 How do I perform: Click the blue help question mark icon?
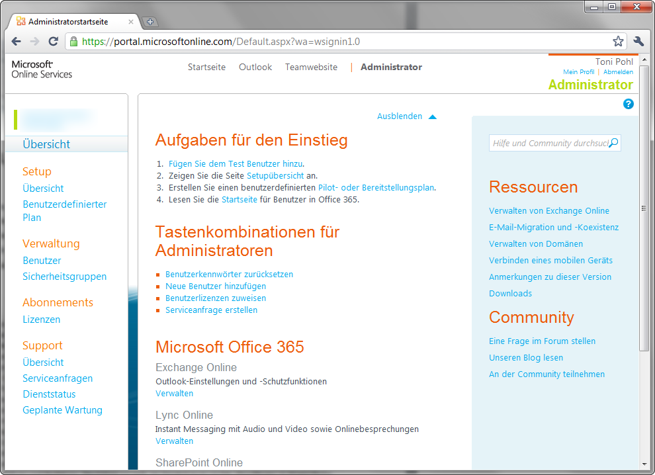click(628, 104)
